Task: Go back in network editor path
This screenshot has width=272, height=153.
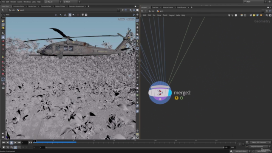Action: point(142,11)
